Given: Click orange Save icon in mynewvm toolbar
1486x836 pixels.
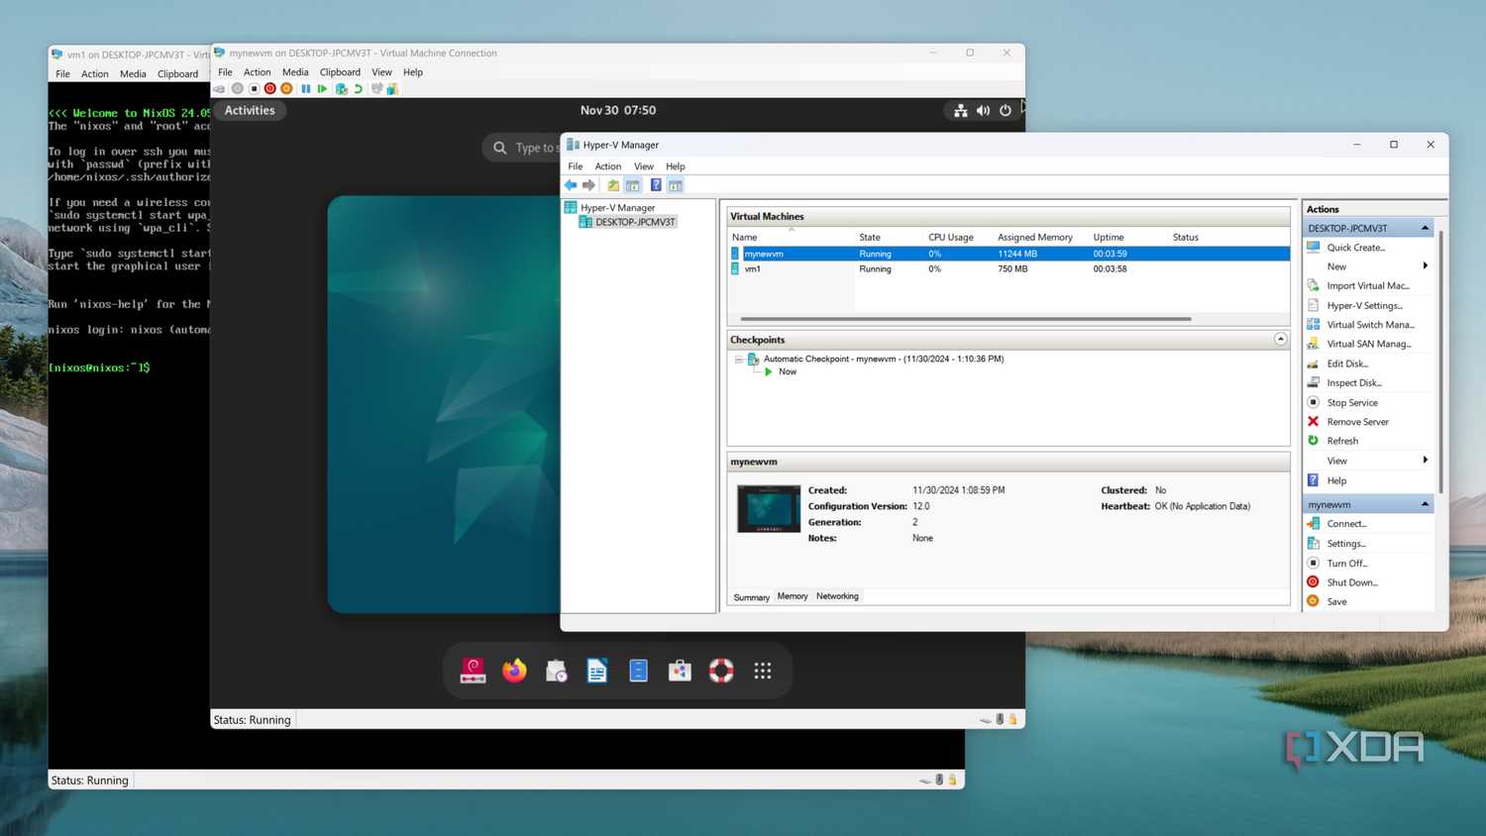Looking at the screenshot, I should (286, 89).
